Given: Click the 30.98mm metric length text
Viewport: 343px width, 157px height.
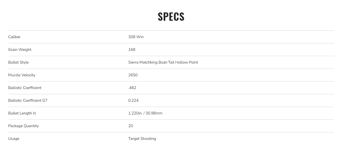Looking at the screenshot, I should (x=154, y=113).
